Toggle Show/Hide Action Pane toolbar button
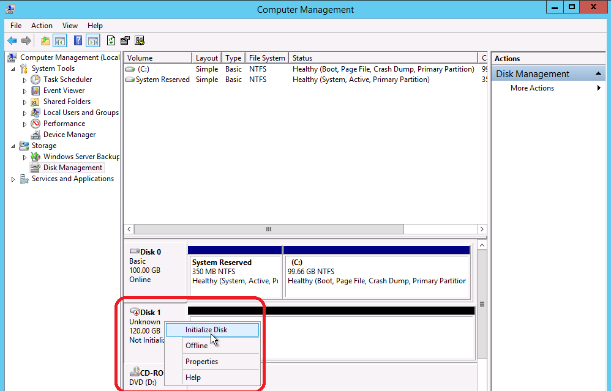This screenshot has width=611, height=391. (92, 41)
